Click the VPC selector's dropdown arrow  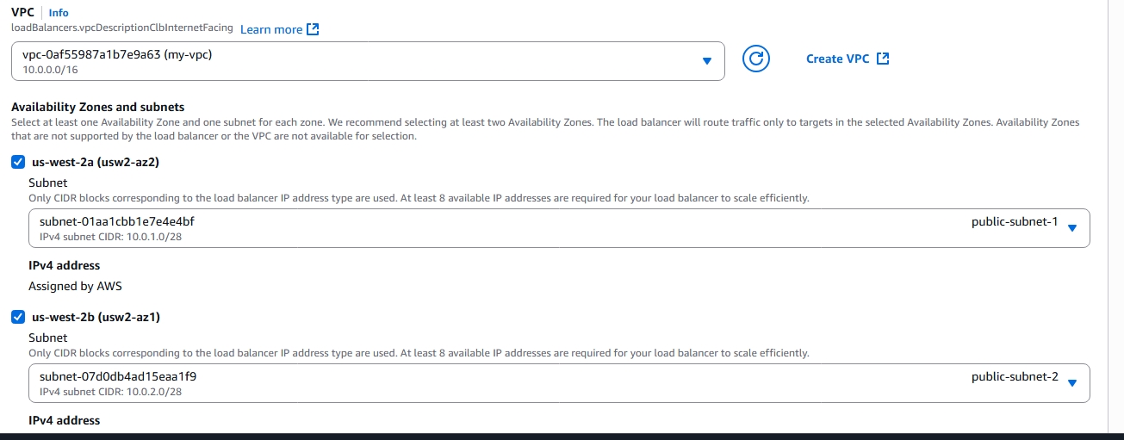[x=706, y=61]
